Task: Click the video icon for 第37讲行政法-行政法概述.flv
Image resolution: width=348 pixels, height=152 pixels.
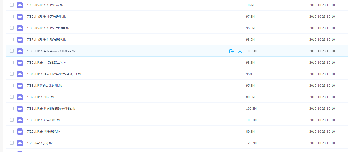Action: (x=20, y=40)
